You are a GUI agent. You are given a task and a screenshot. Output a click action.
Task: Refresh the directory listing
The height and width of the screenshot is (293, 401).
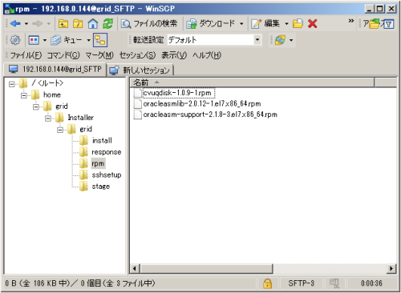click(x=107, y=24)
